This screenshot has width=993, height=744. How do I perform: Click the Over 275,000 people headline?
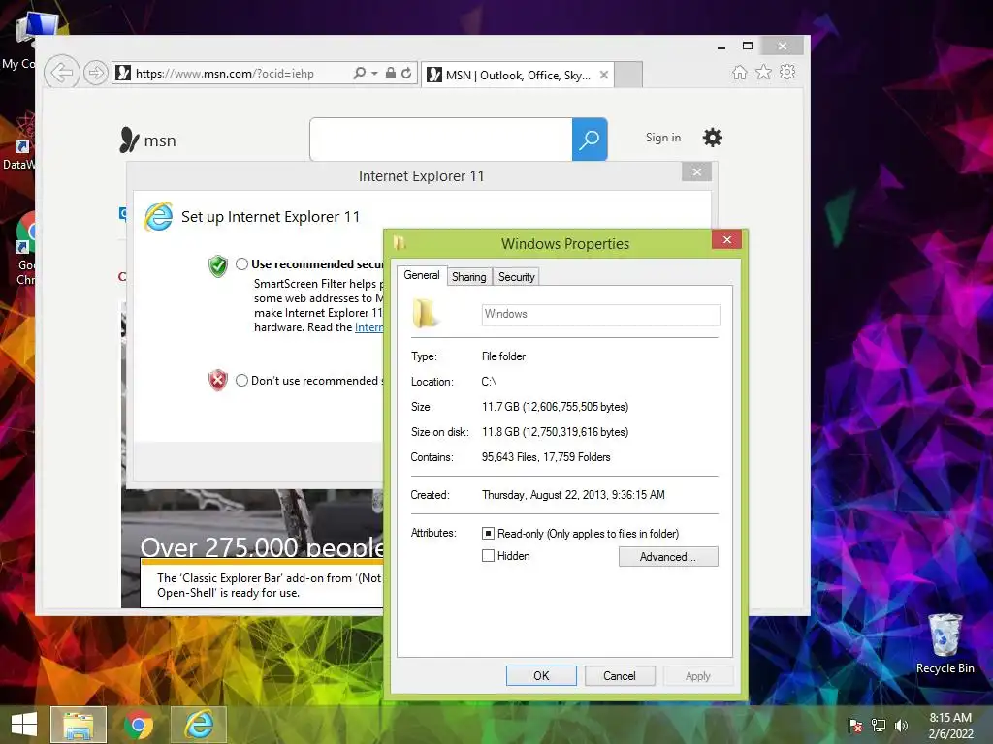coord(262,547)
